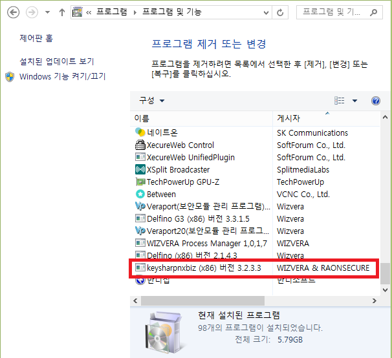Screen dimensions: 392x358
Task: Select Veraport(보안모듈 관리 프로그램) entry
Action: [208, 206]
